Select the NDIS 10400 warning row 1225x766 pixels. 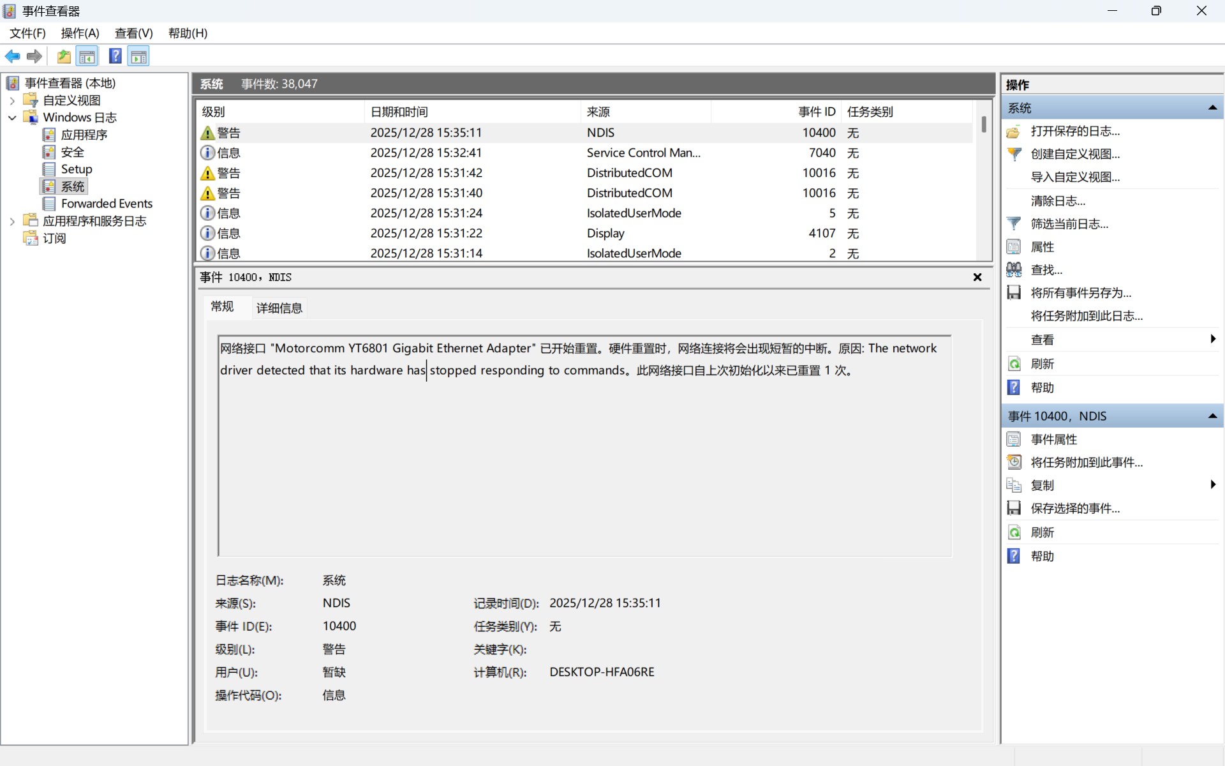point(584,133)
